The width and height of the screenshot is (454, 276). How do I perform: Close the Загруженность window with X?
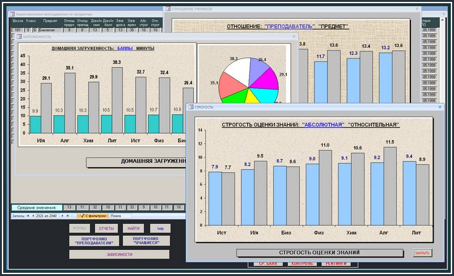(294, 37)
